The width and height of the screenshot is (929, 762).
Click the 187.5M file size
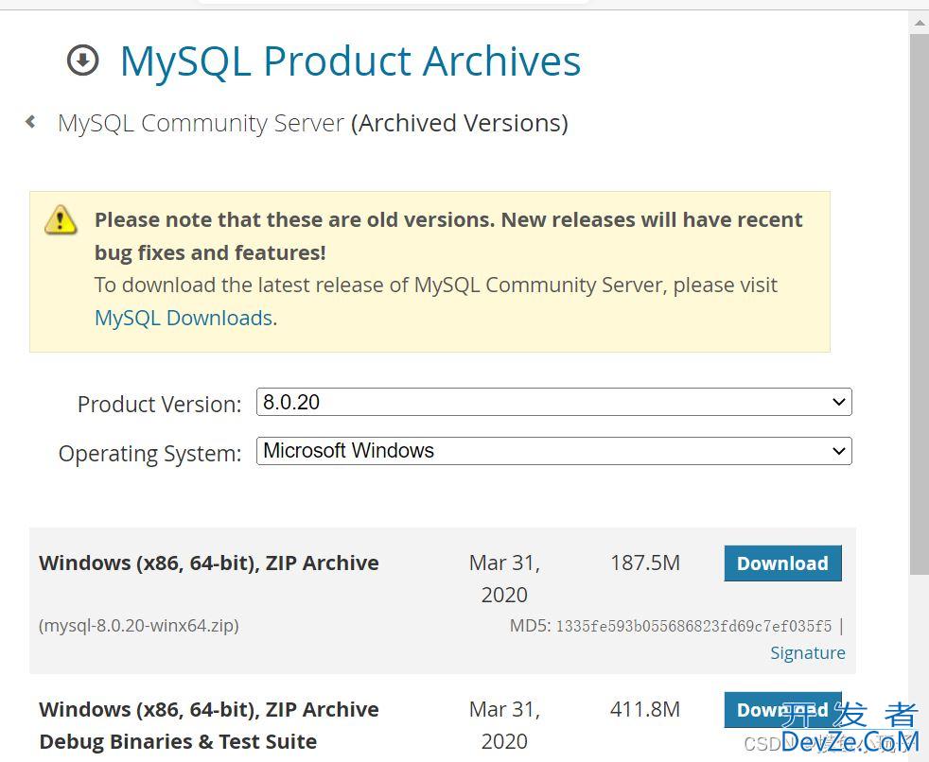coord(645,563)
